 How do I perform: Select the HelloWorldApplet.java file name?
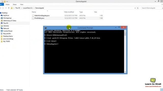point(42,15)
